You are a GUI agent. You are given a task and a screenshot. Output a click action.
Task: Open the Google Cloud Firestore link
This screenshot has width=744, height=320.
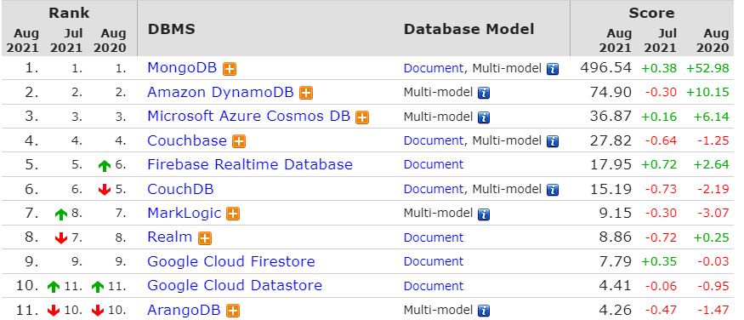pyautogui.click(x=231, y=261)
